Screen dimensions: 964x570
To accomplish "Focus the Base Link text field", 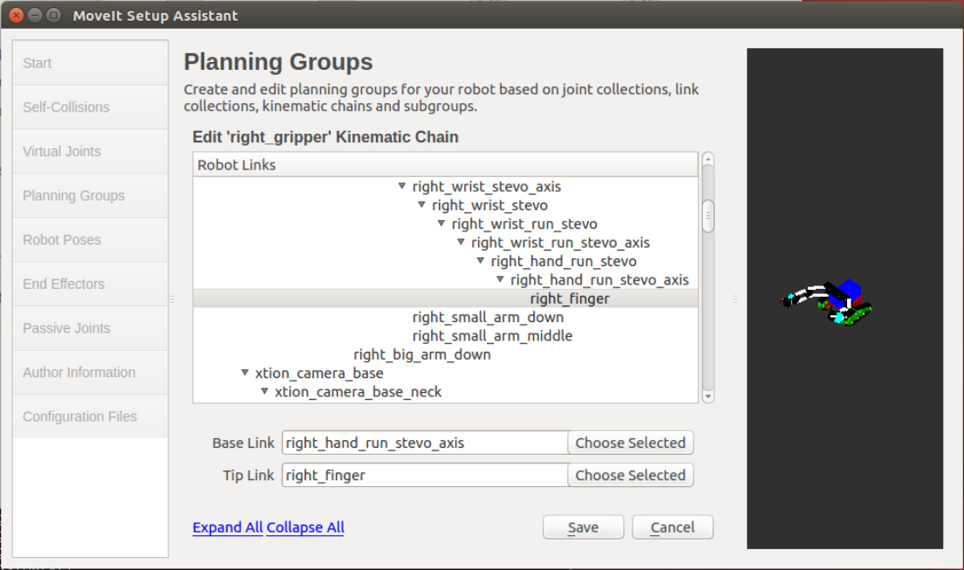I will [425, 443].
